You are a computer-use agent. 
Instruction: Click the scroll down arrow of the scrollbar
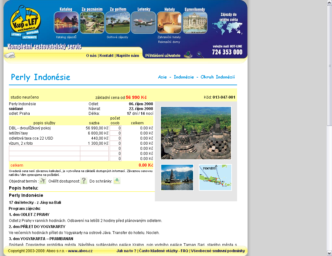click(x=329, y=253)
